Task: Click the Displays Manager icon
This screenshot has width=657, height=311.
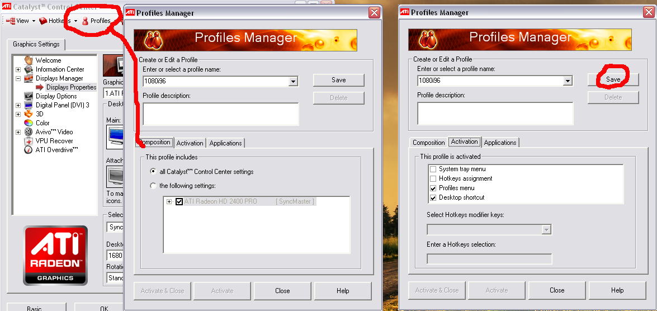Action: pos(29,78)
